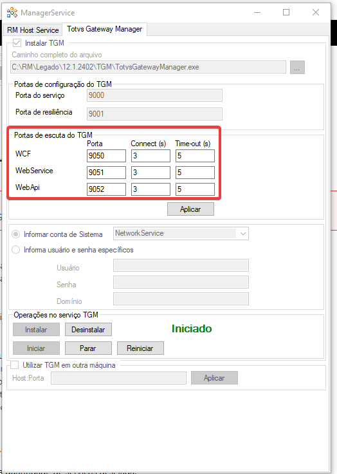Apply the TGM listening port settings
The width and height of the screenshot is (337, 474).
click(190, 209)
